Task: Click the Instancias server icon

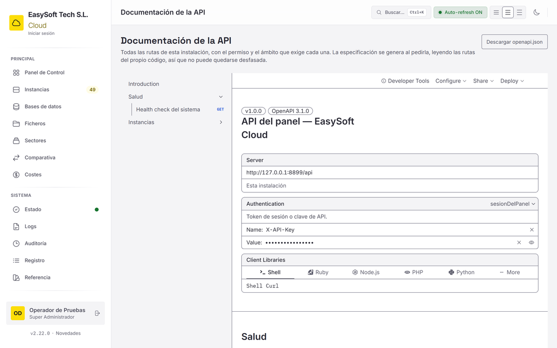Action: point(16,89)
